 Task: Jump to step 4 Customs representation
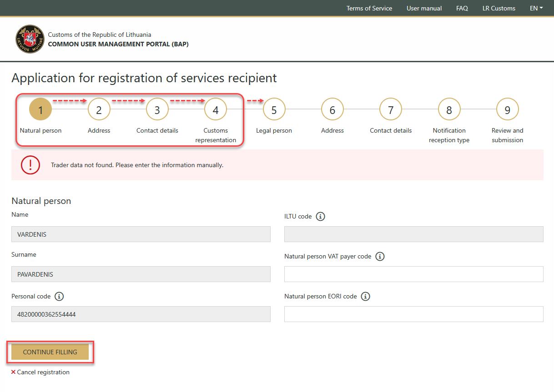[x=216, y=110]
